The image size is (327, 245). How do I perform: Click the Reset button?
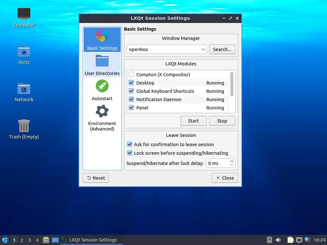tap(96, 178)
